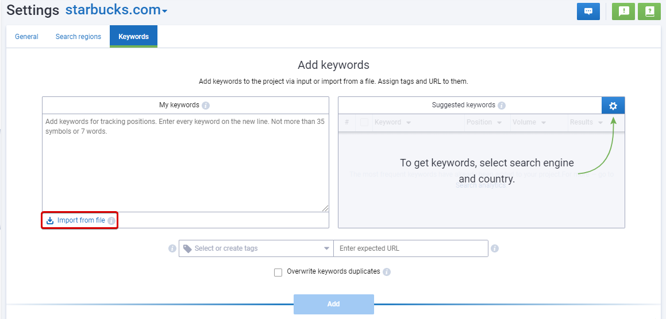
Task: Select the Keywords tab
Action: [x=133, y=37]
